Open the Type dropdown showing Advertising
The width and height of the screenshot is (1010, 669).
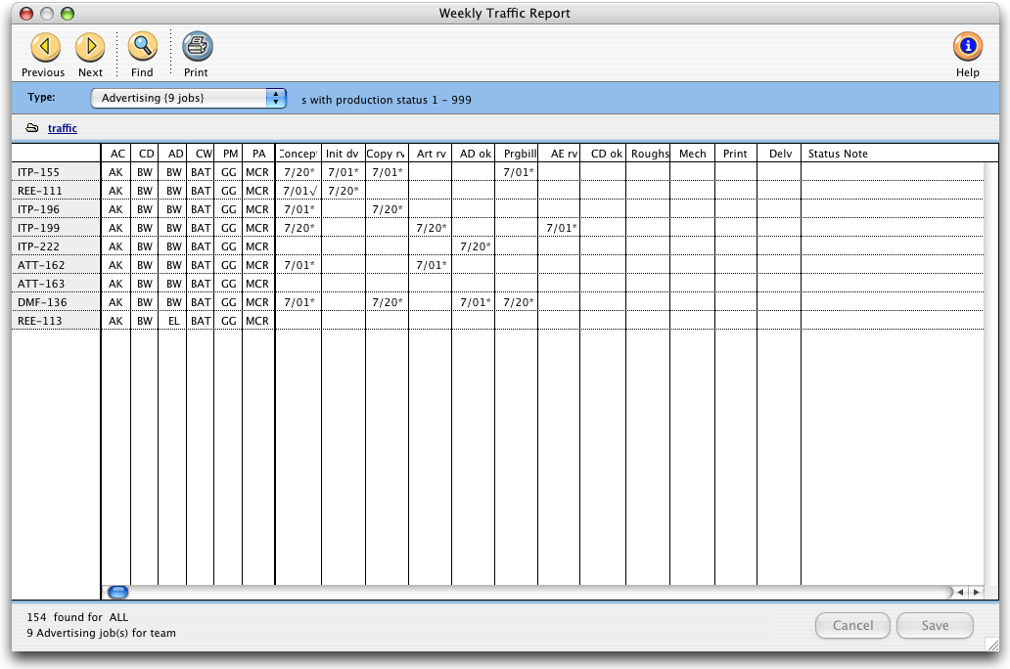(188, 98)
